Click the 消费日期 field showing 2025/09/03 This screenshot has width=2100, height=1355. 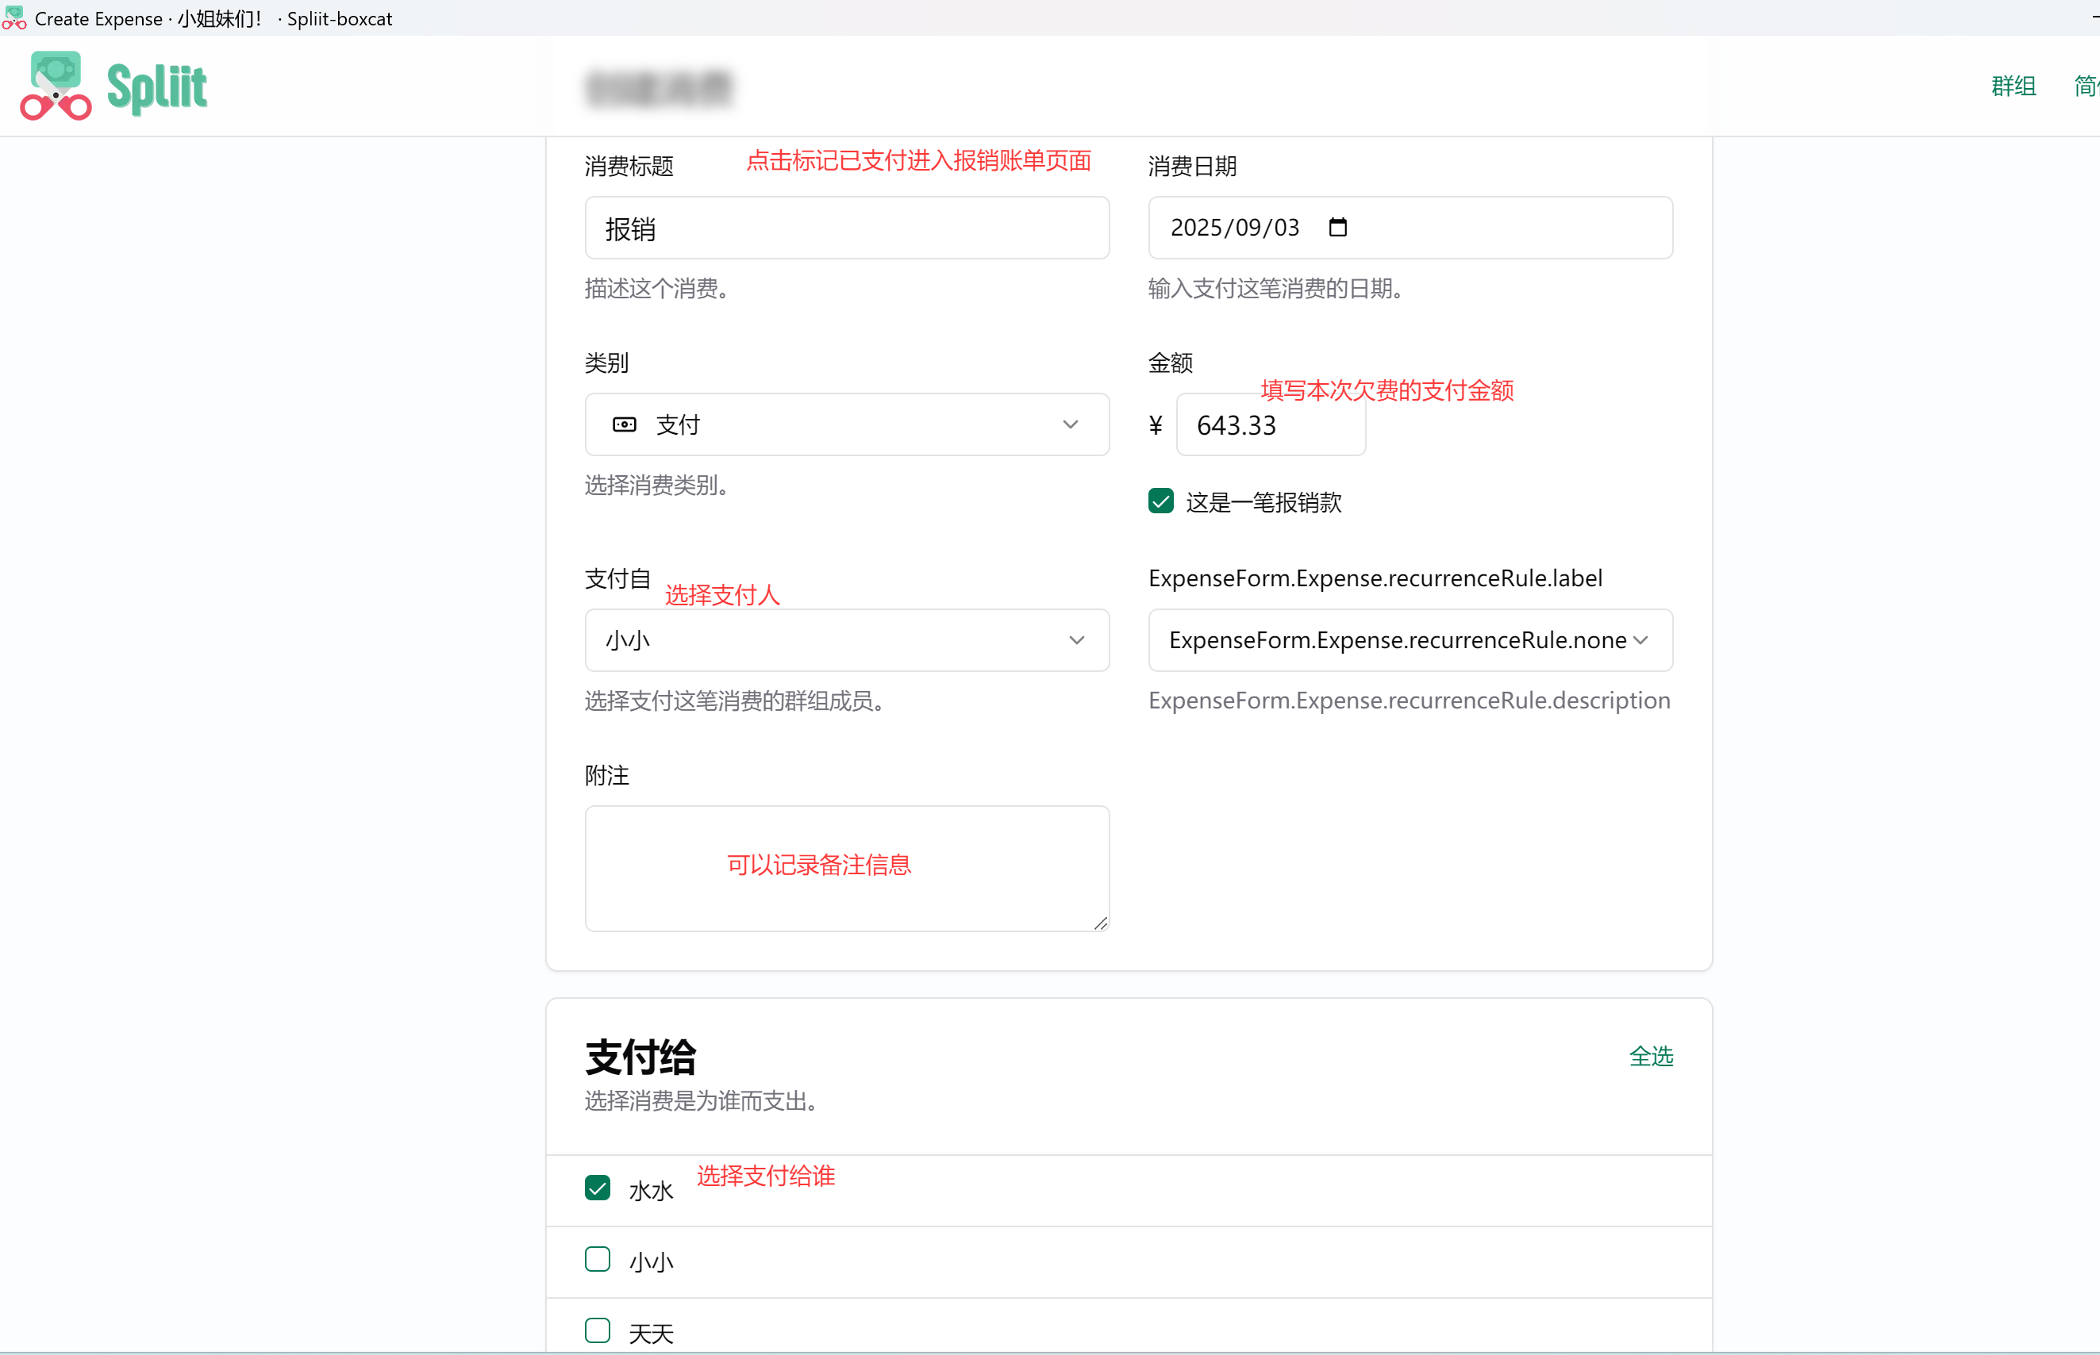tap(1410, 228)
